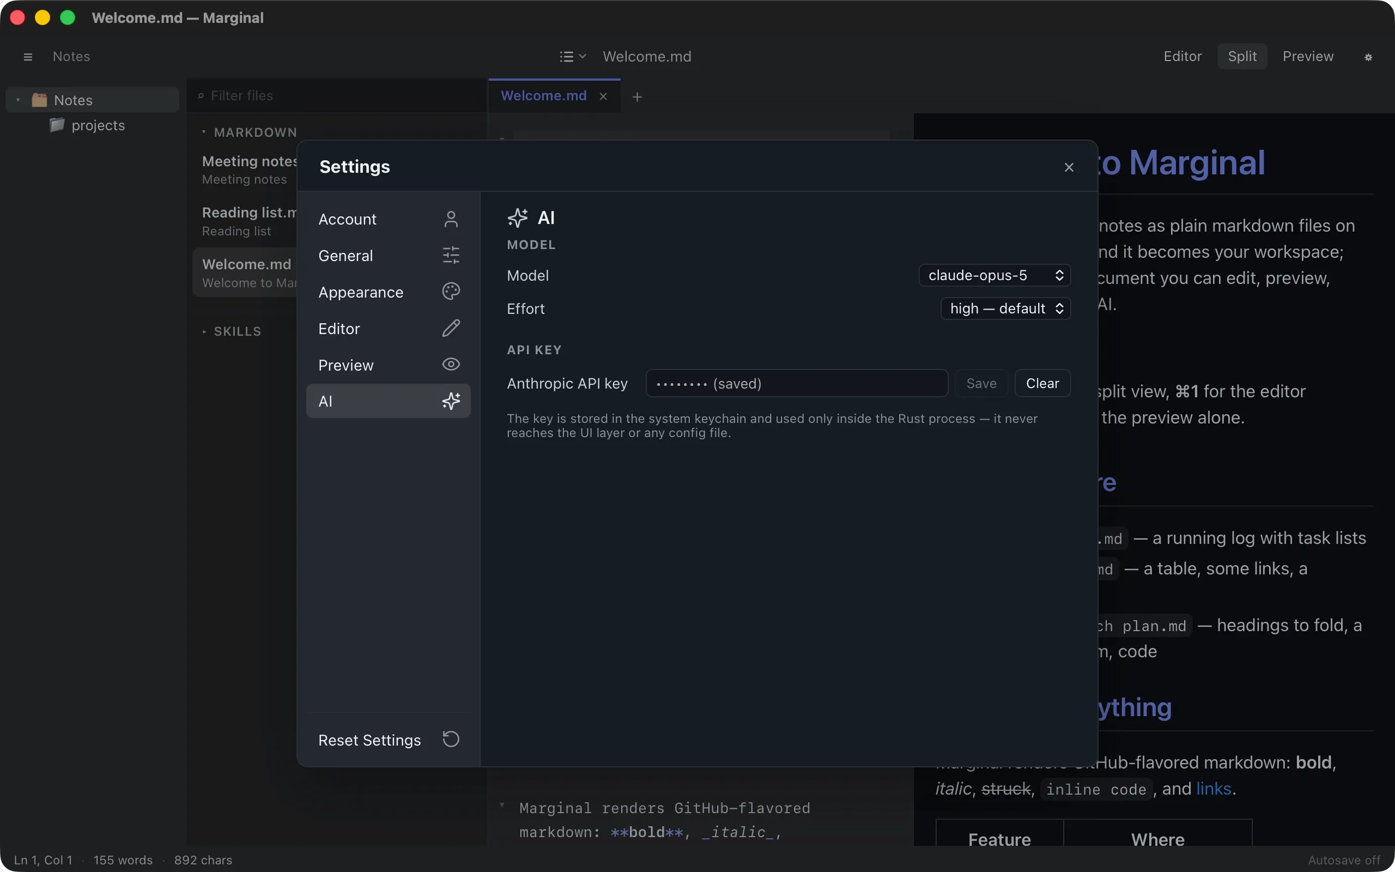Open Editor settings section

point(388,329)
